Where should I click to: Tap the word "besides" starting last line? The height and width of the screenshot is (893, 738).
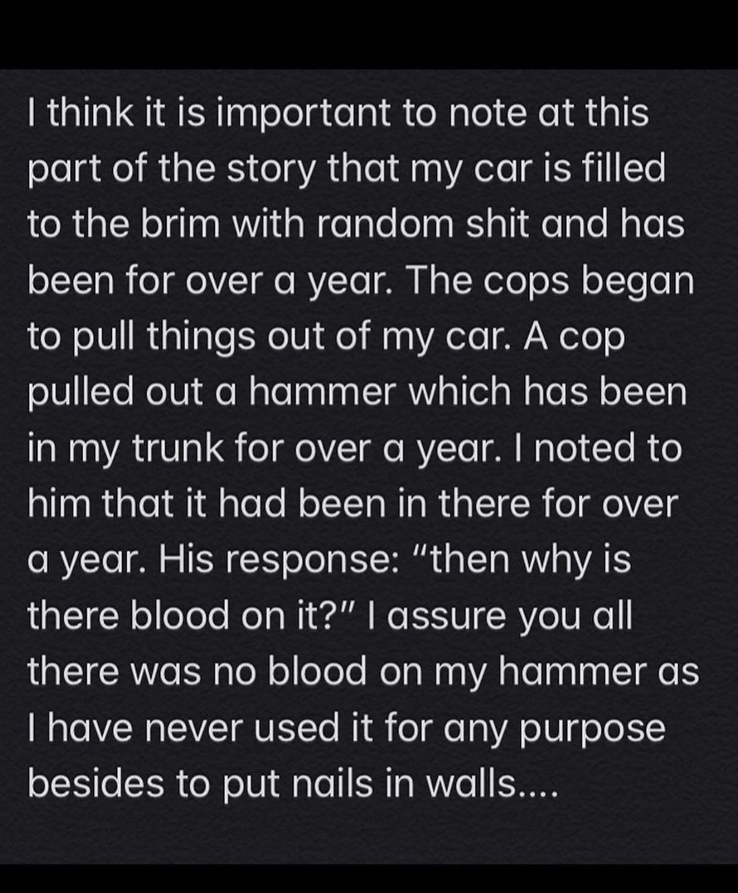click(96, 784)
